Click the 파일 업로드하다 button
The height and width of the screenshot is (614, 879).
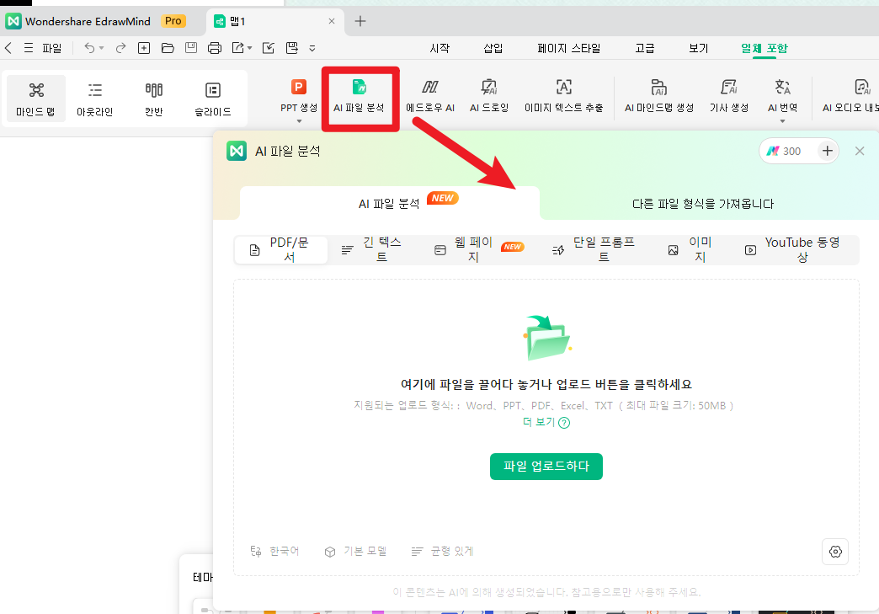(546, 466)
